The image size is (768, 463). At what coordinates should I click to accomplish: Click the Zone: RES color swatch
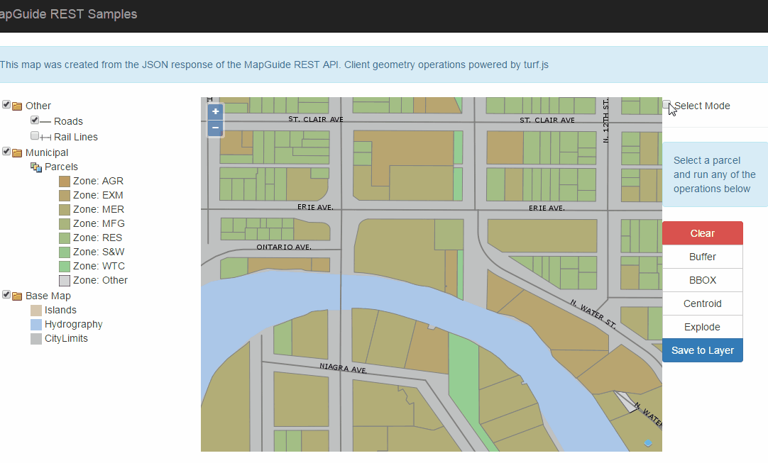click(x=65, y=237)
